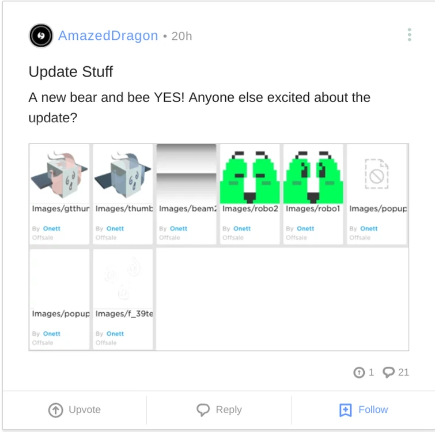
Task: Click the Onett link under Images/robo2
Action: 242,229
